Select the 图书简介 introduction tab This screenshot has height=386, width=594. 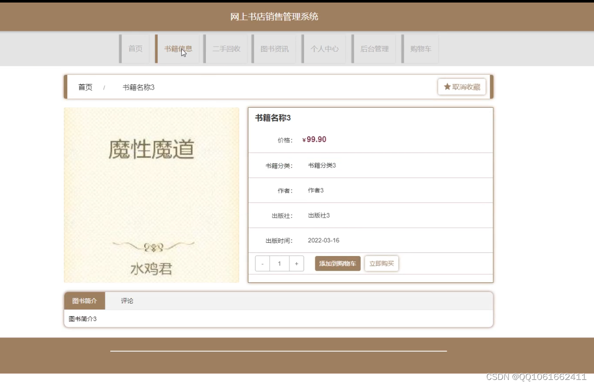[84, 301]
